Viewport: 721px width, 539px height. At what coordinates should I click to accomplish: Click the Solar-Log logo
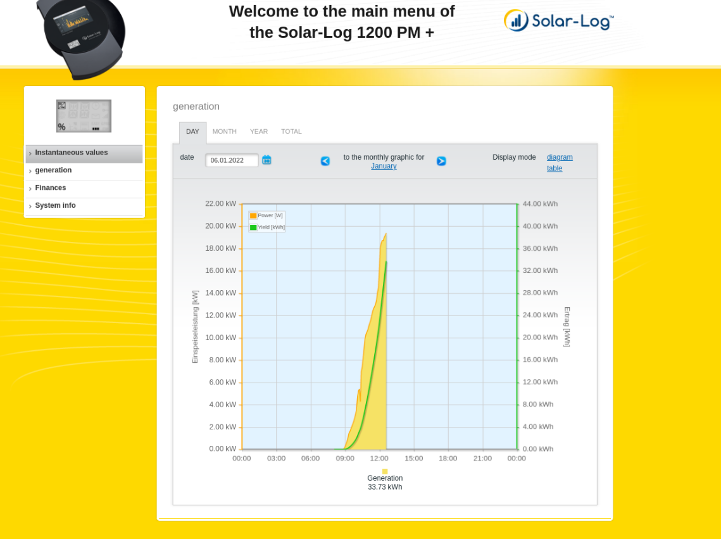tap(558, 20)
